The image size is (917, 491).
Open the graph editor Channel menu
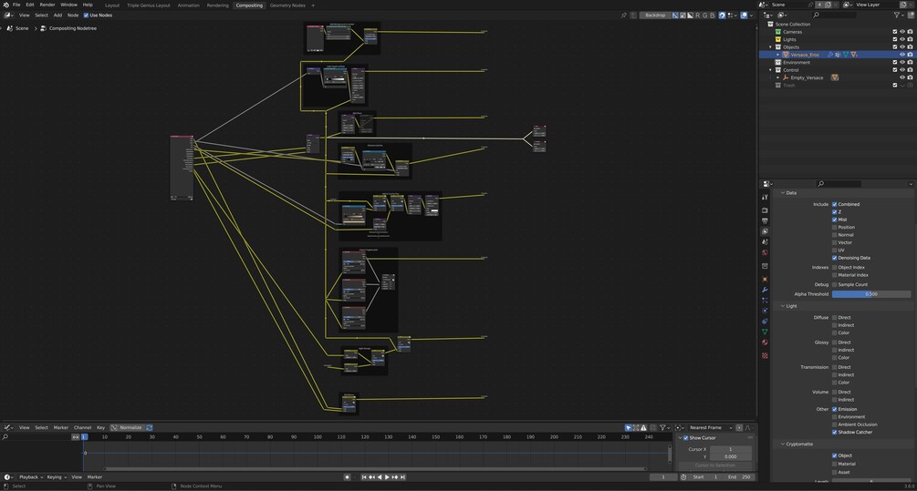click(82, 427)
